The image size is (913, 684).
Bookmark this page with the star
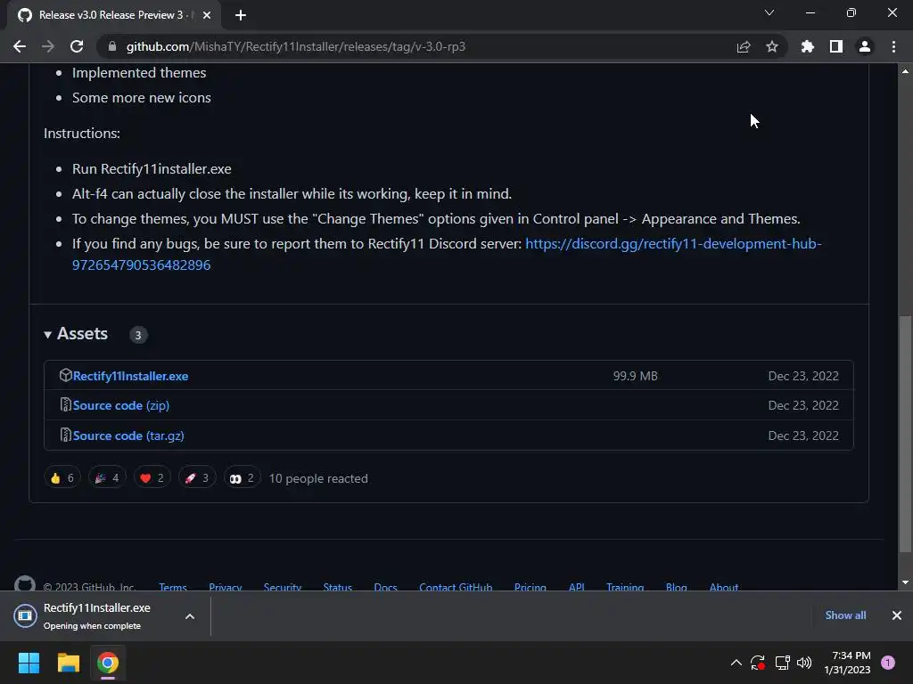pyautogui.click(x=772, y=46)
